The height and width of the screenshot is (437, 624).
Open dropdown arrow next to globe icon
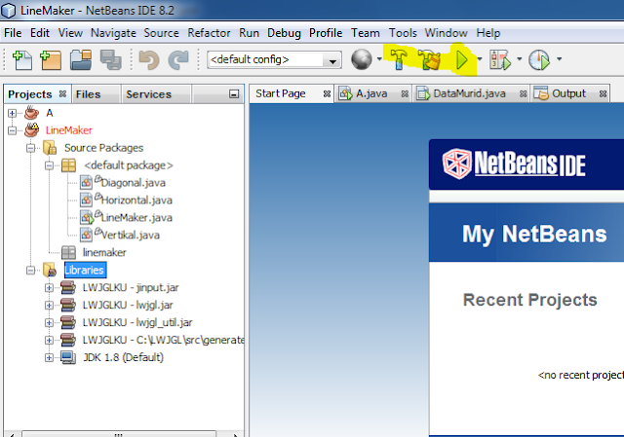[x=379, y=59]
